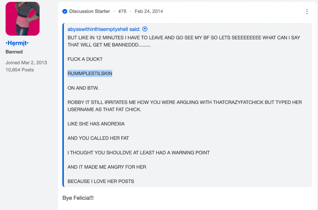Click the Bye Felicia!!! reply text
Image resolution: width=318 pixels, height=210 pixels.
tap(78, 198)
